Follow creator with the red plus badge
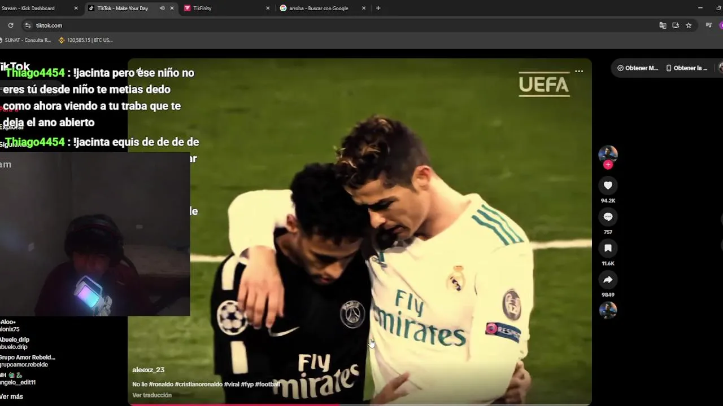This screenshot has width=723, height=406. pos(608,165)
